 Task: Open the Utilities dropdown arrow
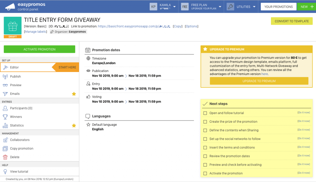coord(254,7)
